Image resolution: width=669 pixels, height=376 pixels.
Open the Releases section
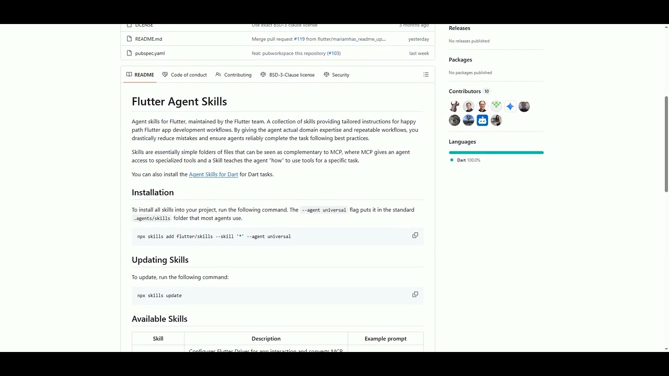[459, 28]
